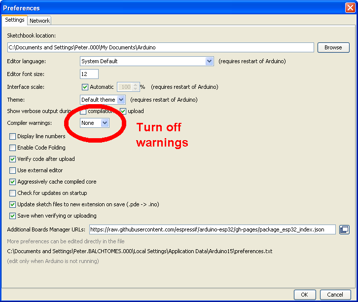Click the 'Additional Boards Manager URLs:' label
The width and height of the screenshot is (358, 302).
tap(46, 229)
